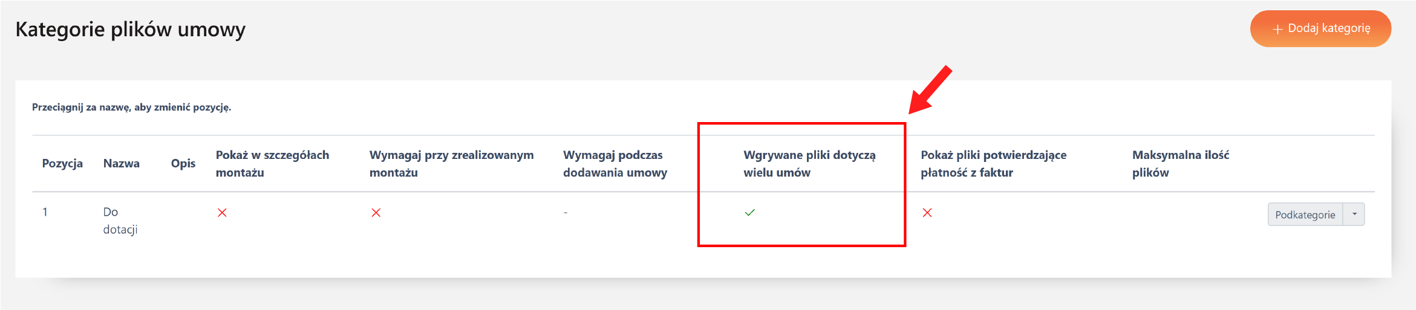The width and height of the screenshot is (1416, 310).
Task: Click position number 1 in the row
Action: 45,212
